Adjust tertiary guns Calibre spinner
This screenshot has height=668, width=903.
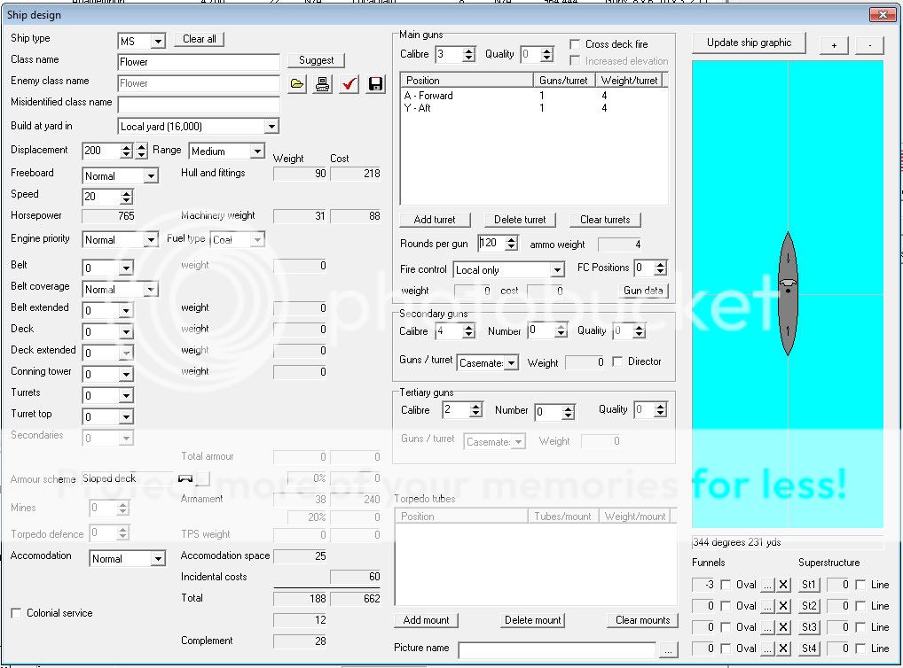tap(475, 409)
